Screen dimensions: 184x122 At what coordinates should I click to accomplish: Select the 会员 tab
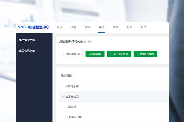pos(101,27)
